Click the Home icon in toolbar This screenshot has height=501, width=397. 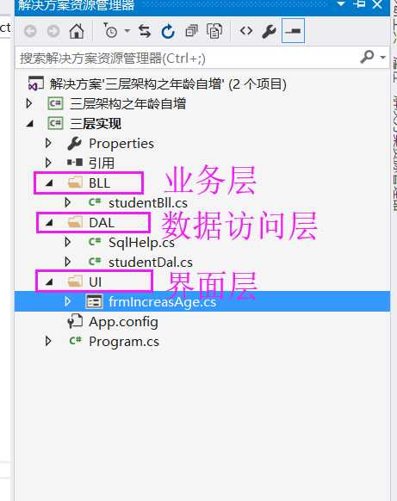(x=77, y=31)
